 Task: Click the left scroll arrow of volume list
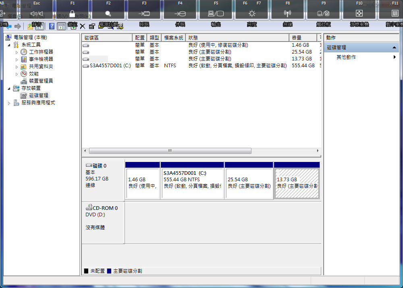pyautogui.click(x=85, y=151)
